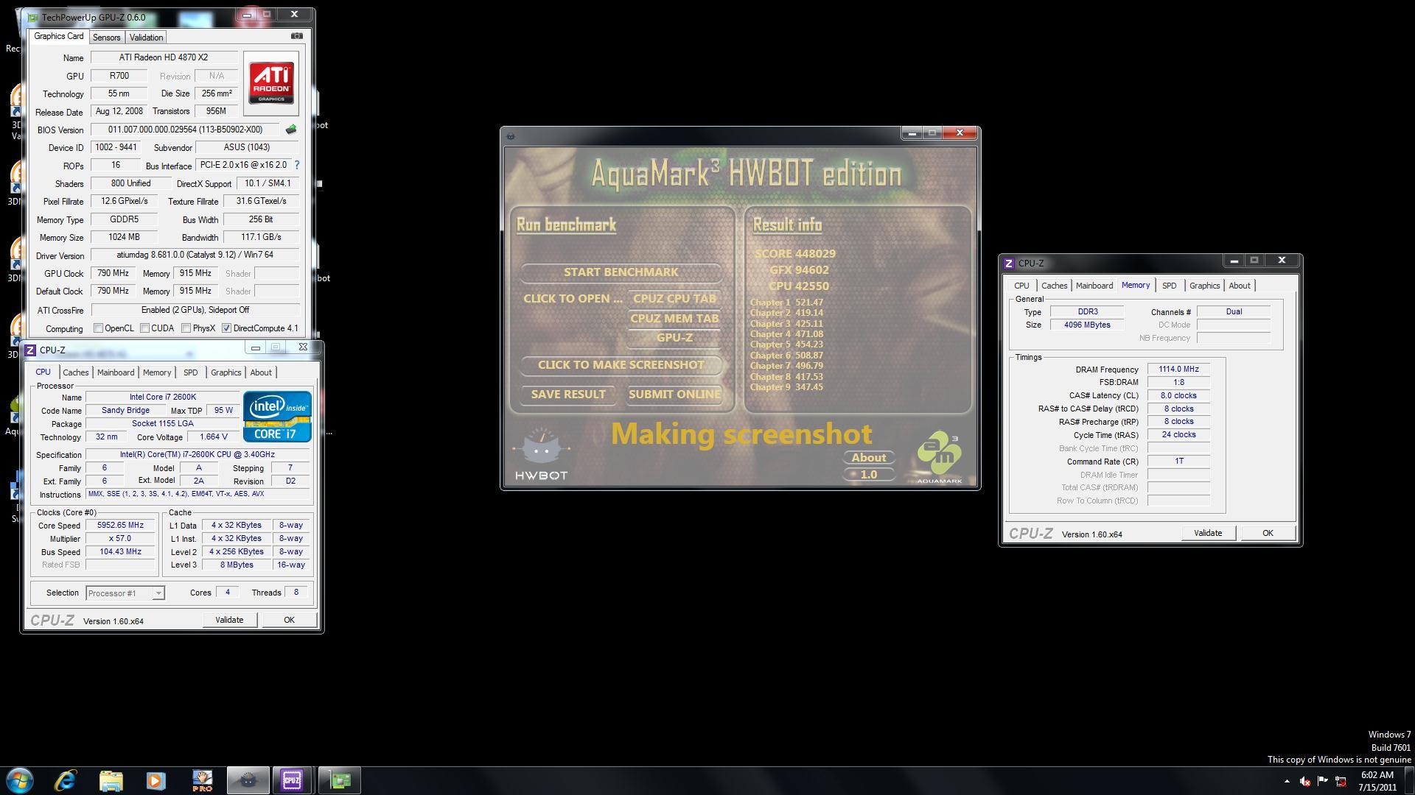
Task: Click the GPU-Z title bar icon
Action: [x=33, y=17]
